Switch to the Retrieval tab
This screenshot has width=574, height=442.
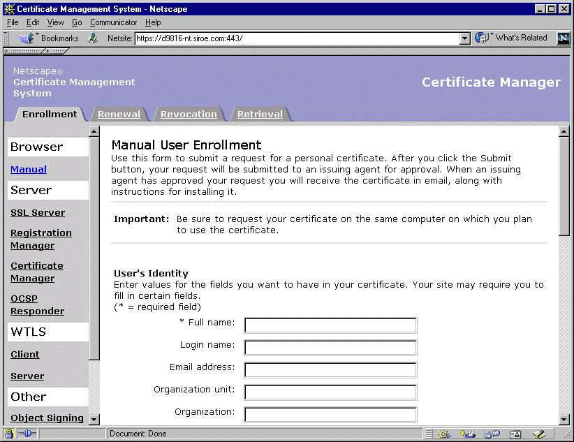[x=260, y=114]
